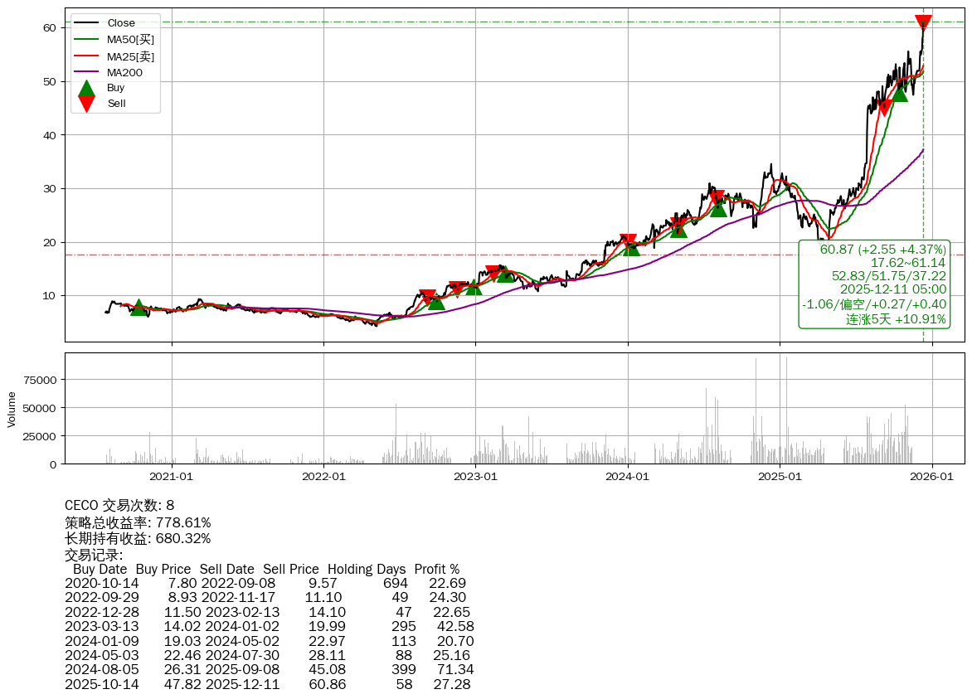Select the Sell marker near price 45
This screenshot has width=972, height=699.
pyautogui.click(x=884, y=107)
